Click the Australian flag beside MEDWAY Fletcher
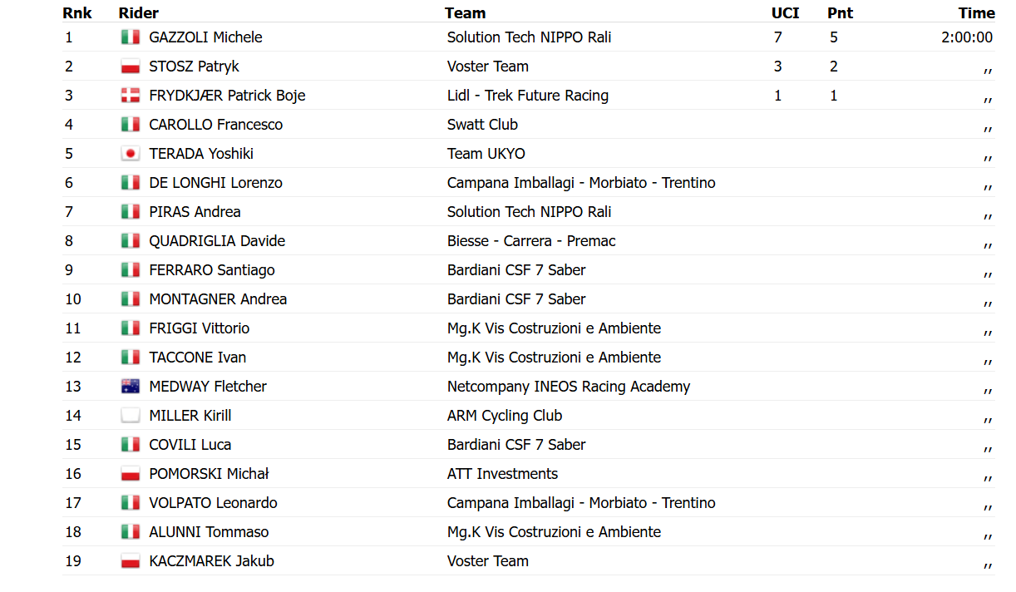Screen dimensions: 1016x592 point(130,387)
